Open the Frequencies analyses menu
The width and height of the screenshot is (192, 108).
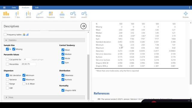pos(51,15)
